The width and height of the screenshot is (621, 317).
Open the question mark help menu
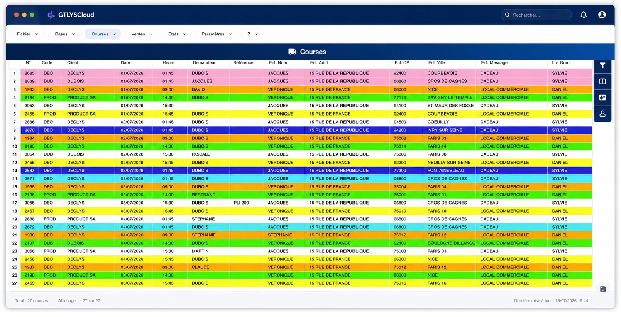tap(253, 34)
